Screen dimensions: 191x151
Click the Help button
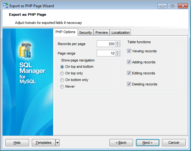tap(17, 143)
